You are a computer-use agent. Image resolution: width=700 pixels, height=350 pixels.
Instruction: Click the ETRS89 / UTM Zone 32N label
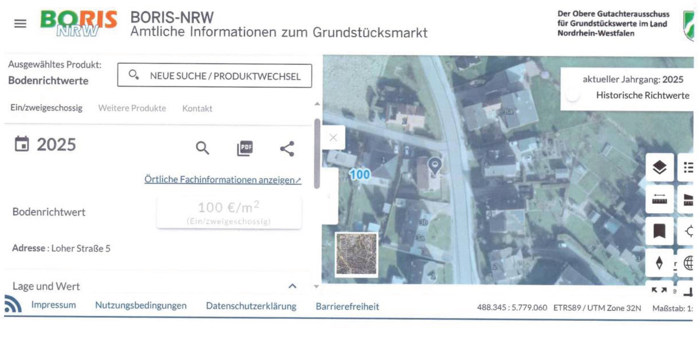click(597, 308)
